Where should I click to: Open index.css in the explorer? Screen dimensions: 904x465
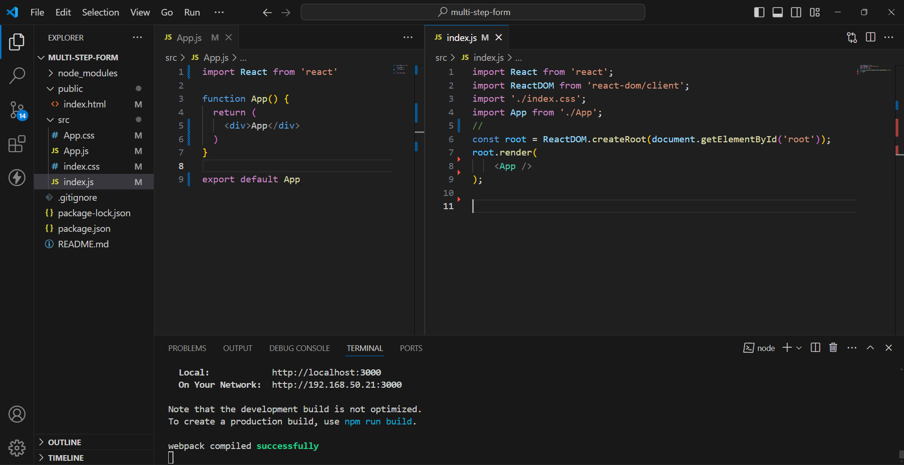coord(94,166)
